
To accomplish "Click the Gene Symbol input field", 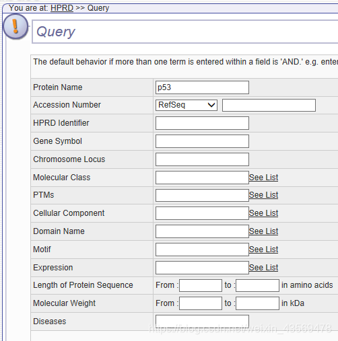I will (x=202, y=141).
